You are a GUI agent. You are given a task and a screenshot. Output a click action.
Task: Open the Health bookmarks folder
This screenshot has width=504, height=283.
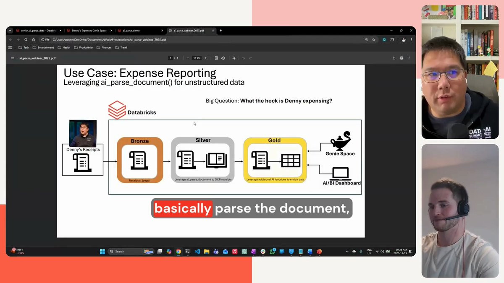(64, 47)
